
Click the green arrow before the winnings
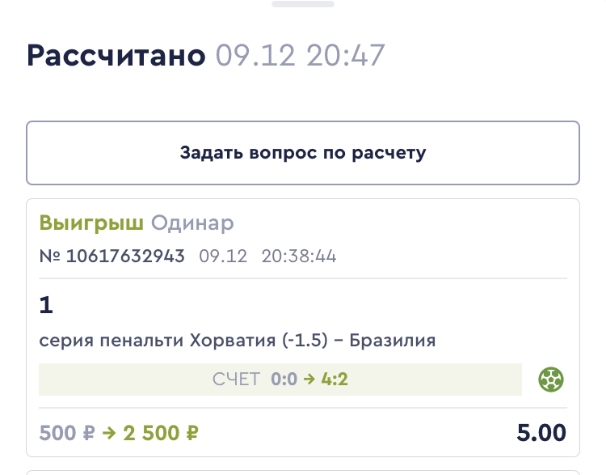click(x=110, y=434)
